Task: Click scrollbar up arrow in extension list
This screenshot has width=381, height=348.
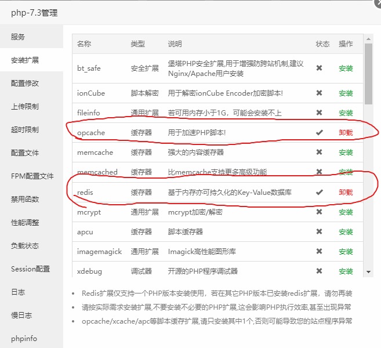Action: (x=368, y=39)
